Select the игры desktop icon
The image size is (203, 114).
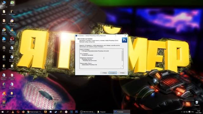pos(4,85)
